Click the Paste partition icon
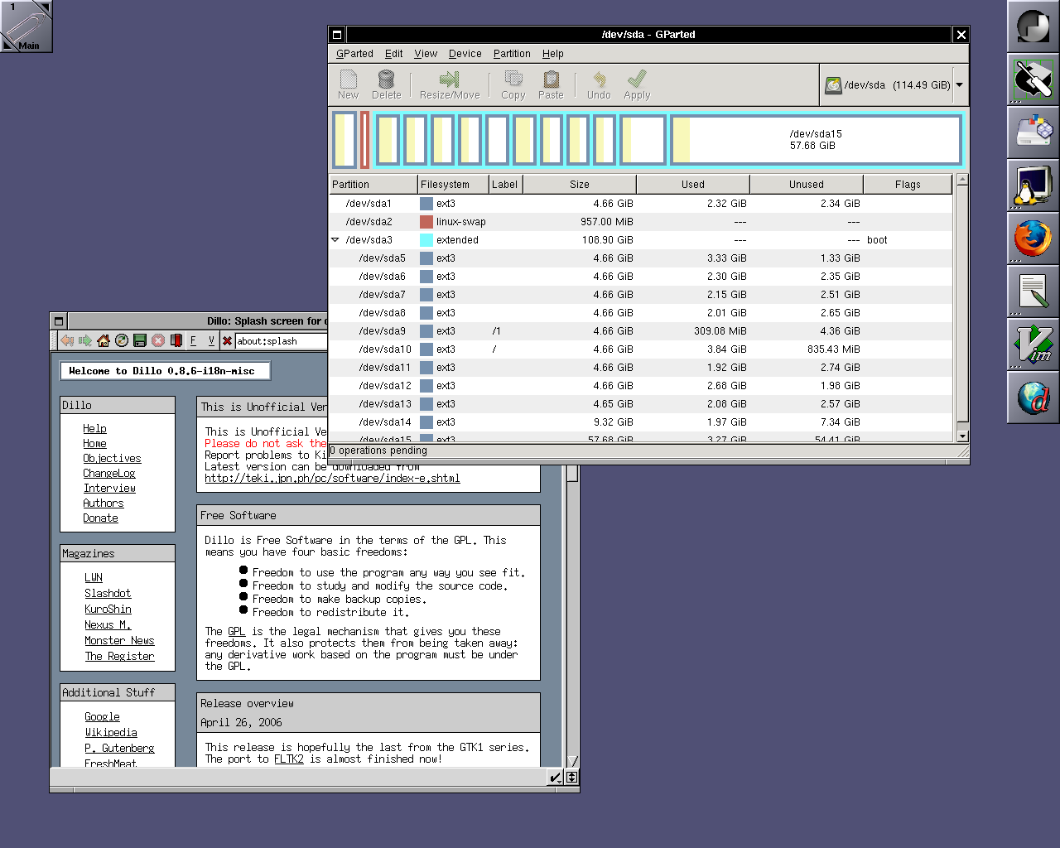The height and width of the screenshot is (848, 1060). 551,79
